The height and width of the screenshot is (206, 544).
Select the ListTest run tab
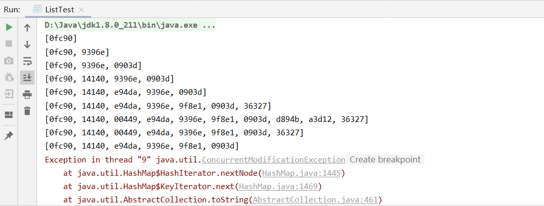(x=59, y=10)
